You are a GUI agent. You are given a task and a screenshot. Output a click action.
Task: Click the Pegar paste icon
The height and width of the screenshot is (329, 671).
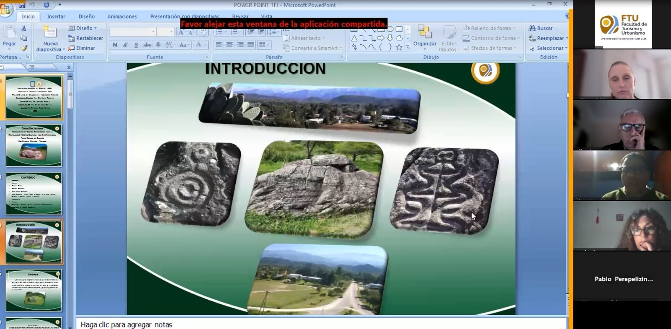pos(9,33)
